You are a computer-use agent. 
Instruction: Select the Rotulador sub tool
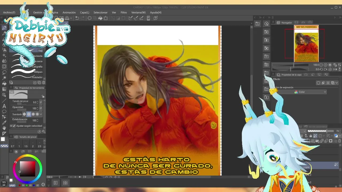coord(27,77)
